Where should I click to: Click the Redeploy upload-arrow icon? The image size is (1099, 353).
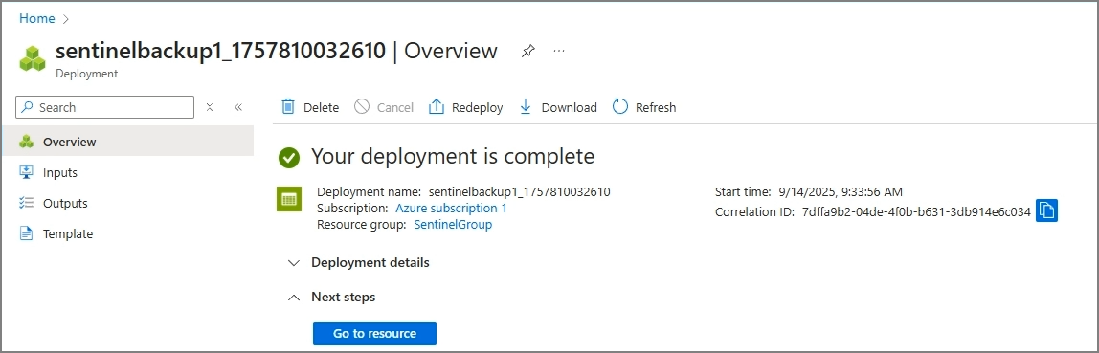(437, 106)
